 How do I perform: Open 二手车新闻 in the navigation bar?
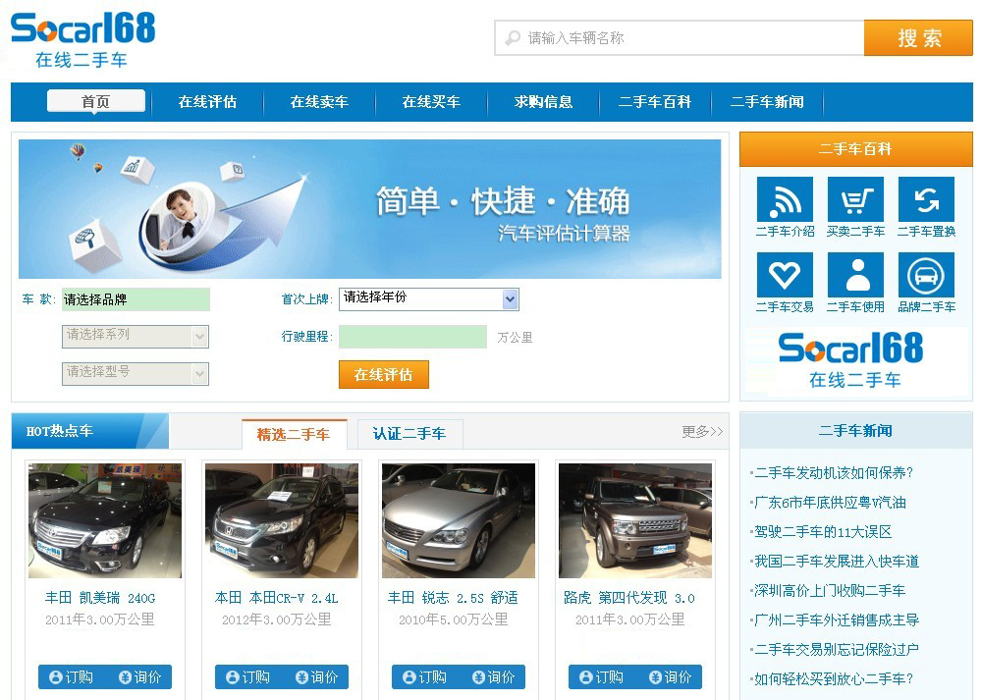[767, 102]
